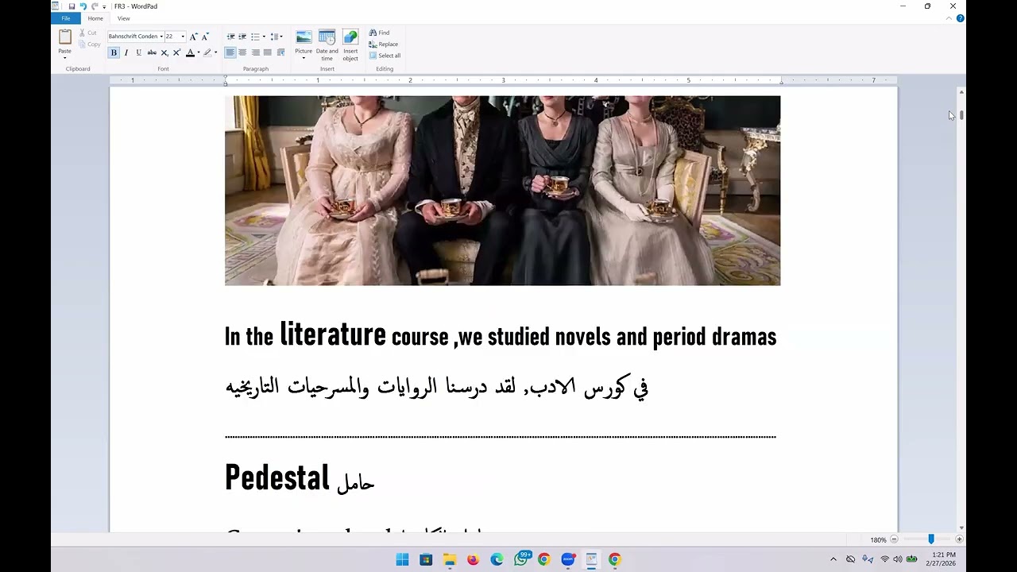Insert a Picture
The image size is (1017, 572).
[304, 37]
